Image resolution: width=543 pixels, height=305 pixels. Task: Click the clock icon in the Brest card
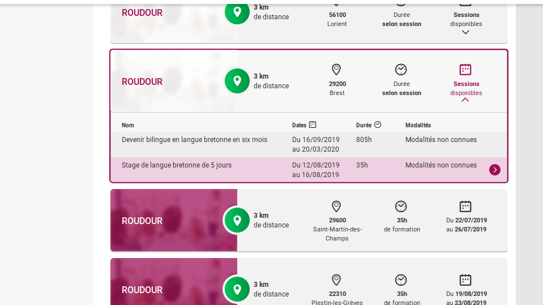click(401, 70)
